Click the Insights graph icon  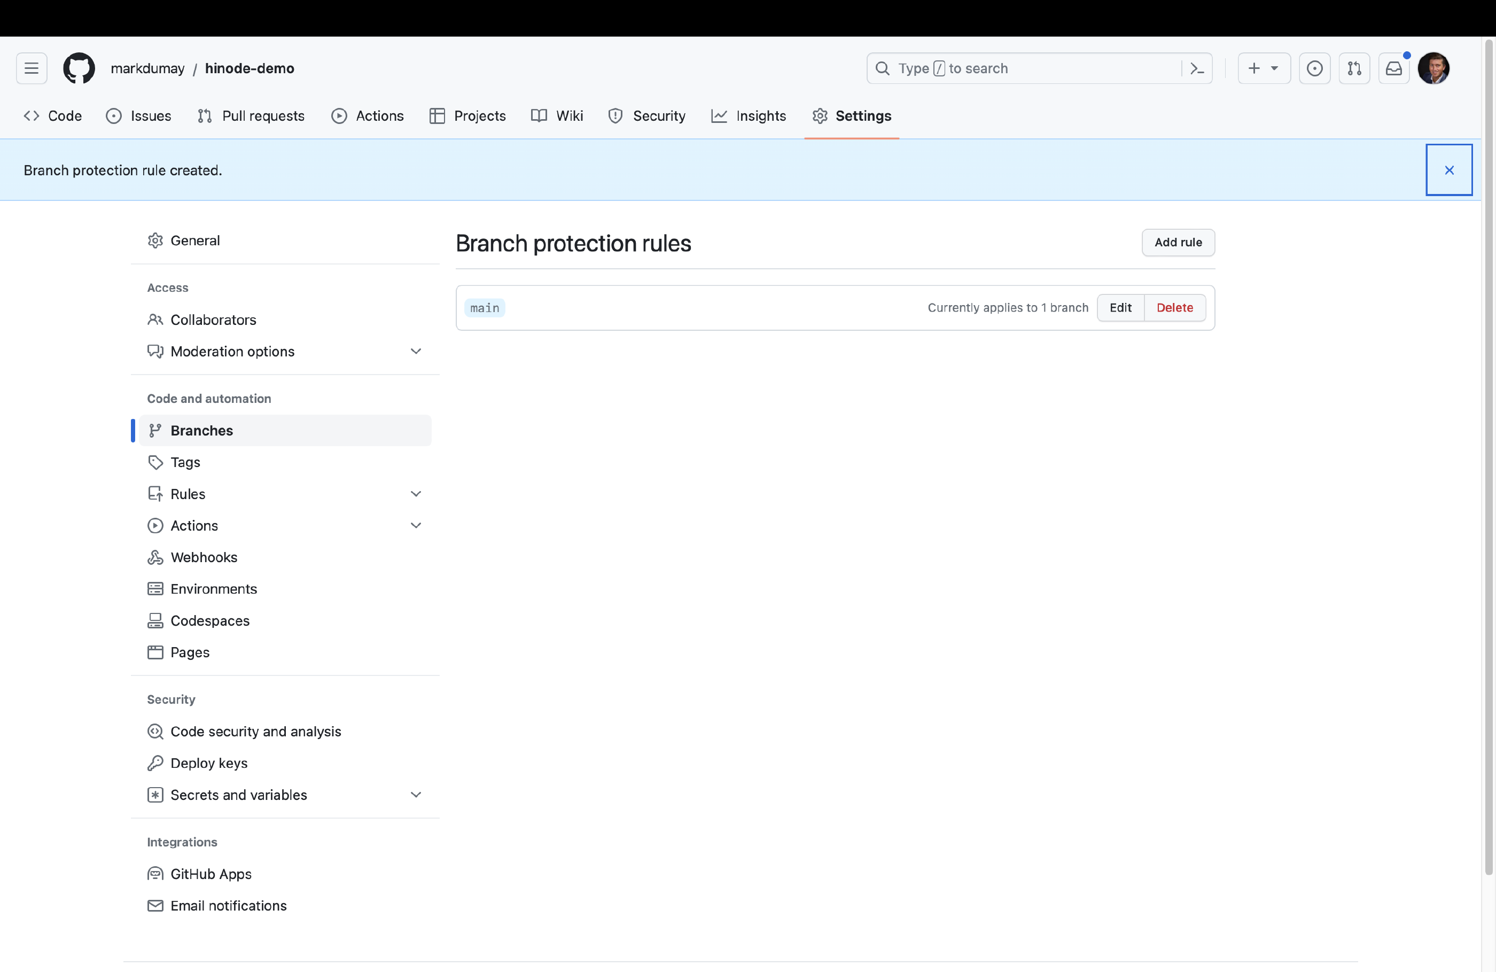pyautogui.click(x=719, y=115)
